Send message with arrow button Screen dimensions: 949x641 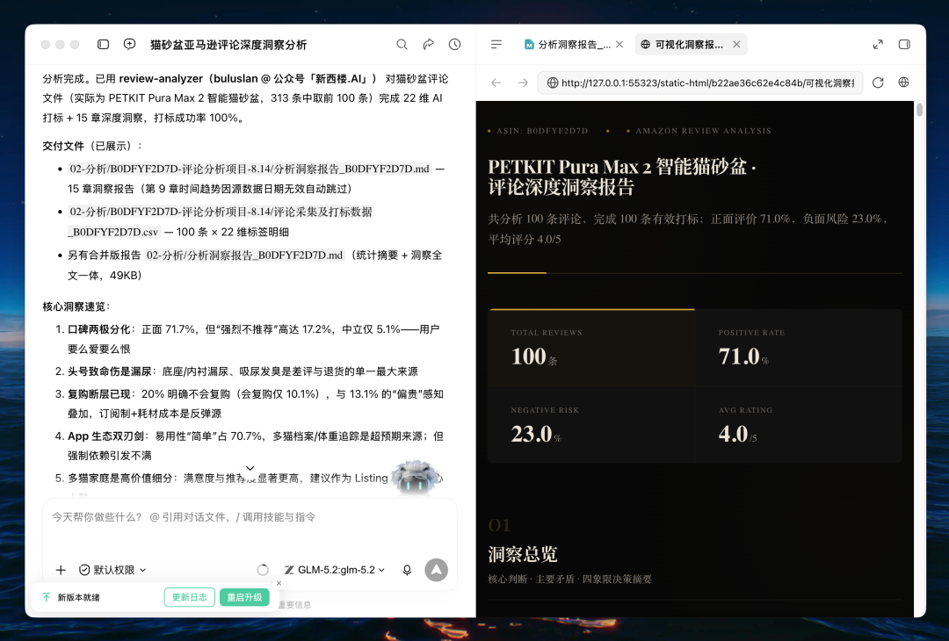[437, 570]
